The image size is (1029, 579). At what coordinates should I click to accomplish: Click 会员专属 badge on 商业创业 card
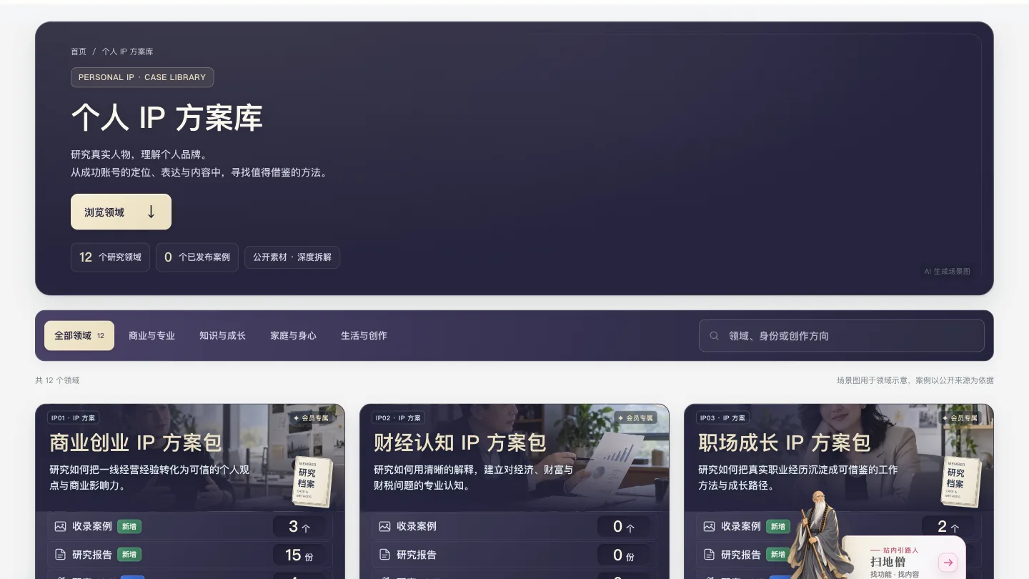coord(311,417)
